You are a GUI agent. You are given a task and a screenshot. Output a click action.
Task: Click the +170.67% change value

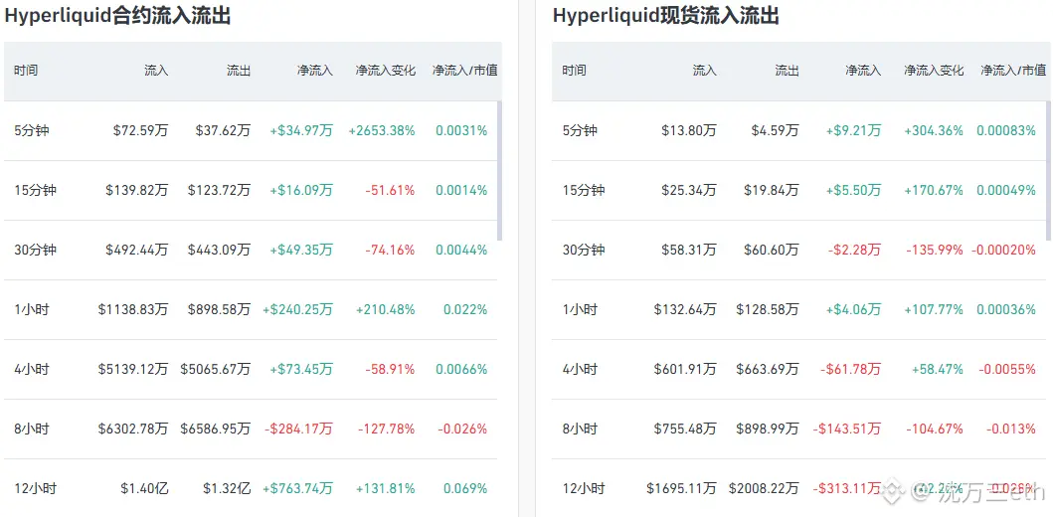pyautogui.click(x=934, y=191)
